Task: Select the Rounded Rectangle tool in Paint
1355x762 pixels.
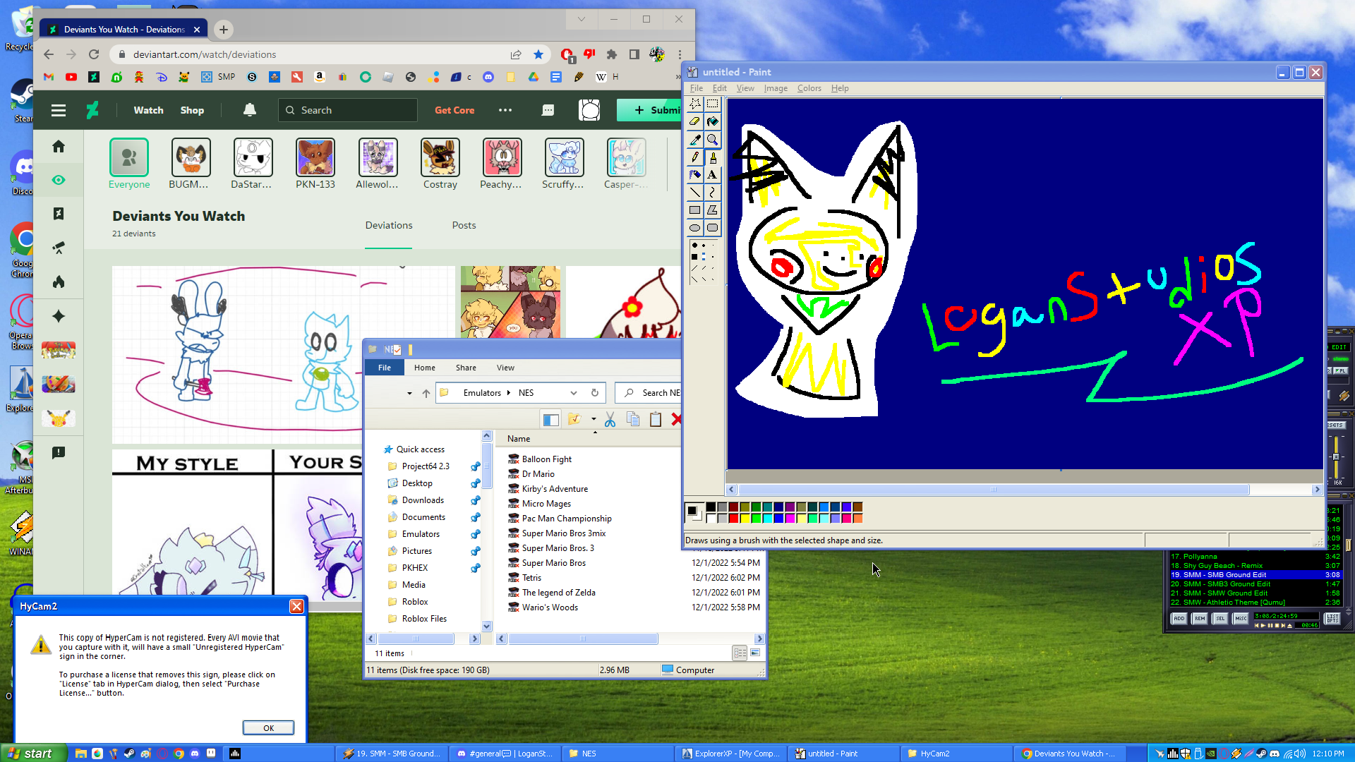Action: [x=713, y=227]
